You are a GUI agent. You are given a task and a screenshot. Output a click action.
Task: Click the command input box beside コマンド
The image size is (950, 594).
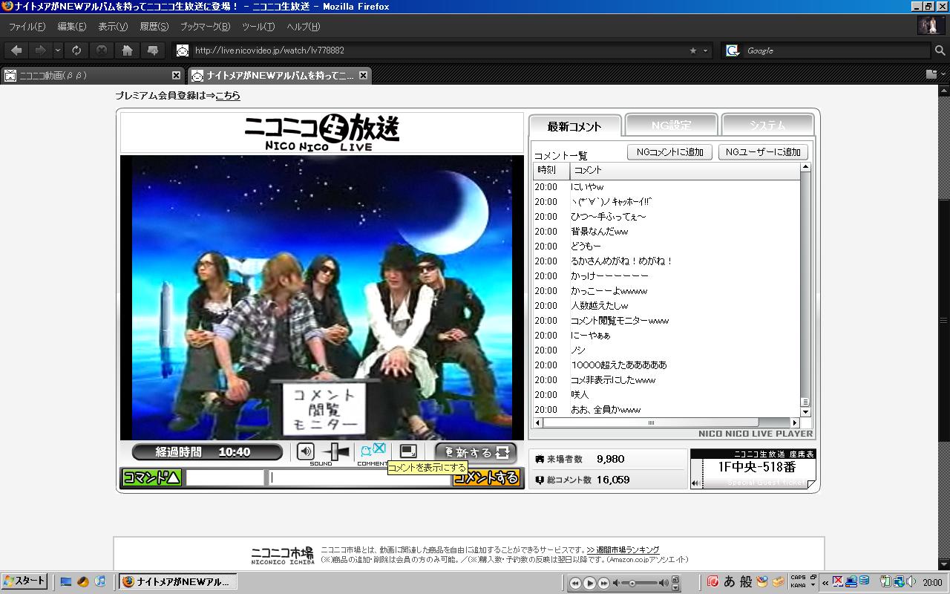click(x=225, y=477)
